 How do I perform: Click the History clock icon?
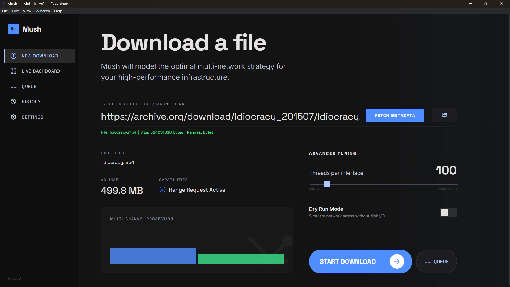14,102
